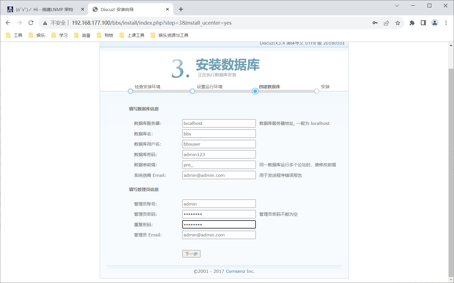The image size is (454, 283).
Task: Select the 数据库用户名 bbsuser field
Action: [x=219, y=144]
